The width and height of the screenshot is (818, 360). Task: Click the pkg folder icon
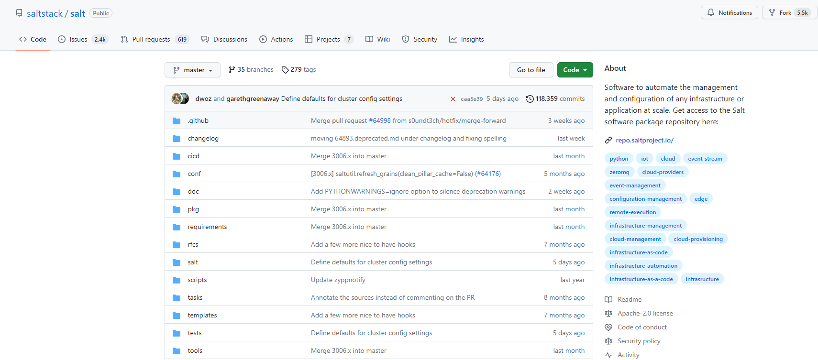(177, 209)
